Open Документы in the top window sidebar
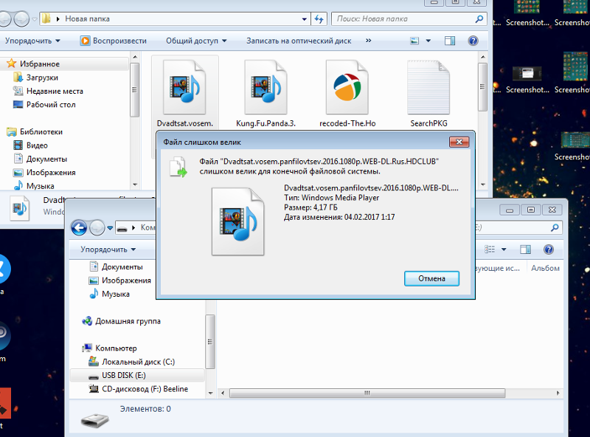The image size is (590, 437). pyautogui.click(x=46, y=159)
